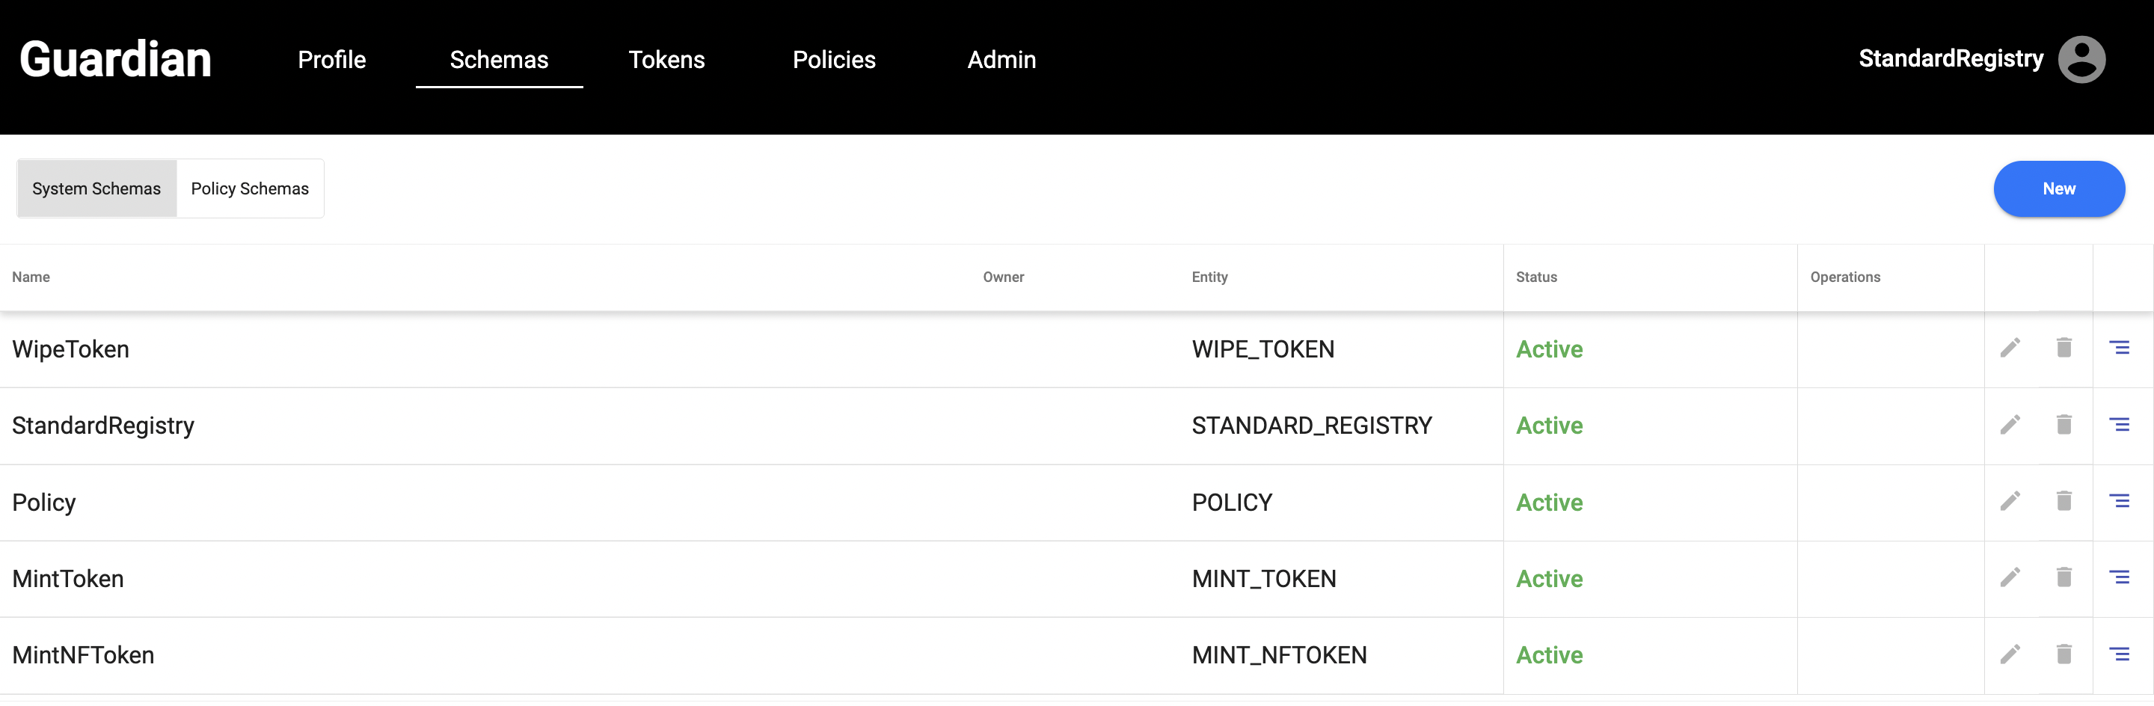The image size is (2154, 706).
Task: Navigate to the Policies section
Action: [834, 61]
